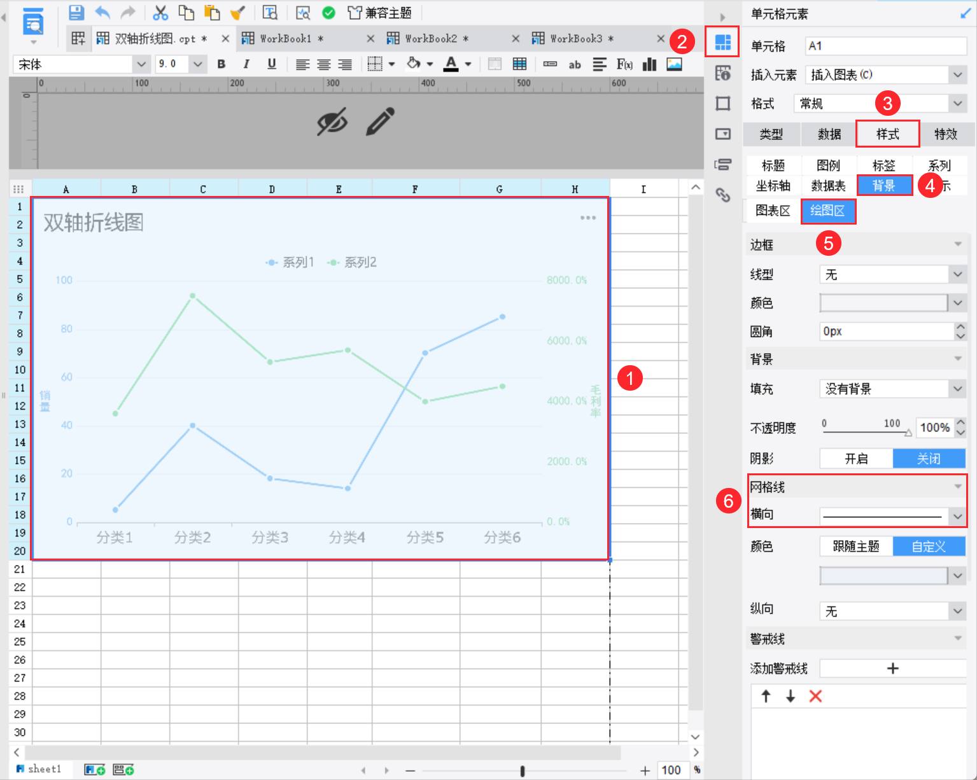Click the border 颜色 color swatch
Viewport: 977px width, 780px height.
point(883,303)
